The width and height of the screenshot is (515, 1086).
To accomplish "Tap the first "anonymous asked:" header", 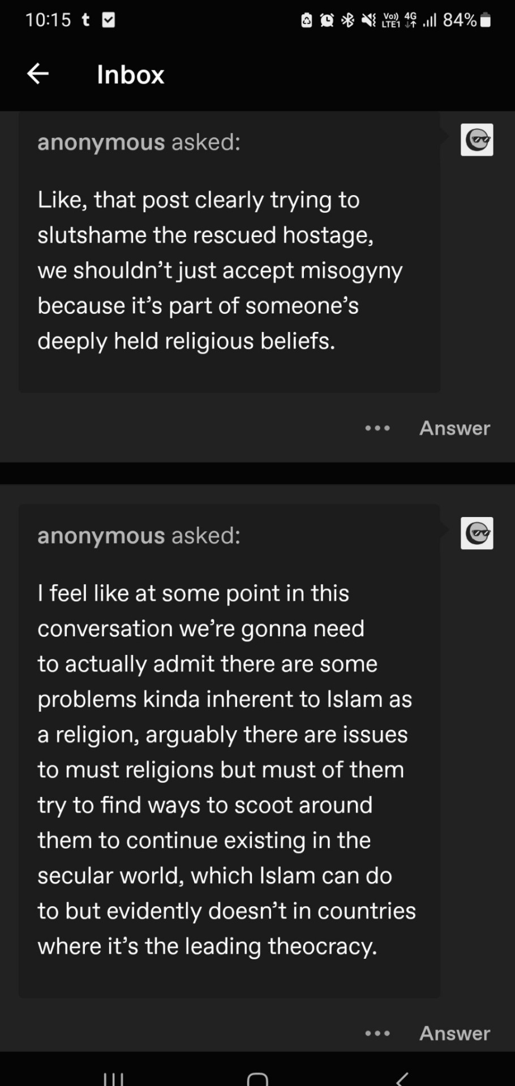I will click(x=139, y=142).
